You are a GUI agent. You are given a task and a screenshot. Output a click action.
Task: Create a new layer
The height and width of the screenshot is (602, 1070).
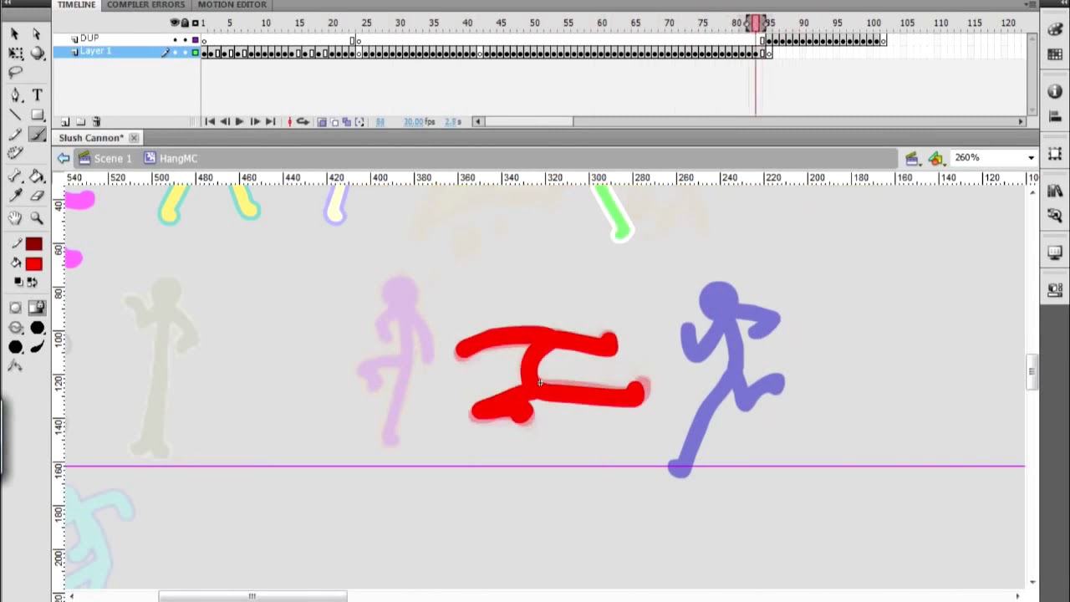65,122
